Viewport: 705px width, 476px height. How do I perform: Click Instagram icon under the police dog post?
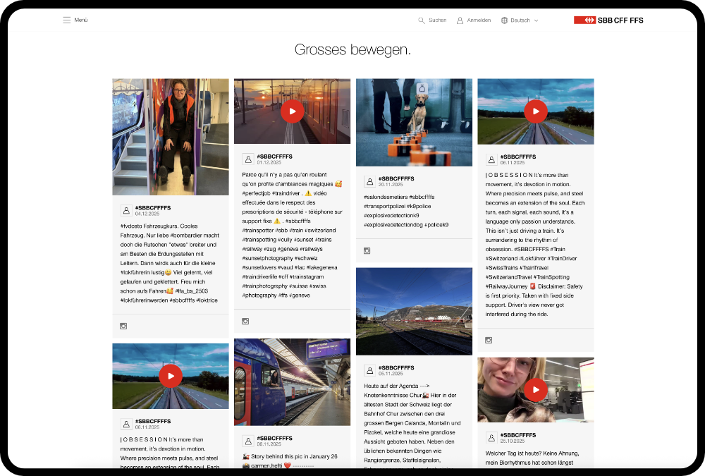click(x=367, y=250)
